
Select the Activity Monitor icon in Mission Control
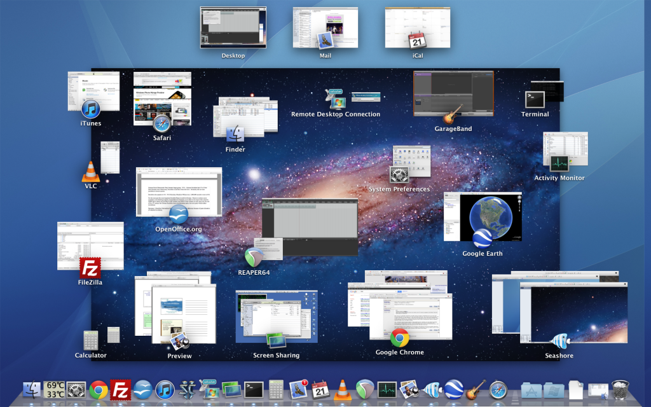559,163
